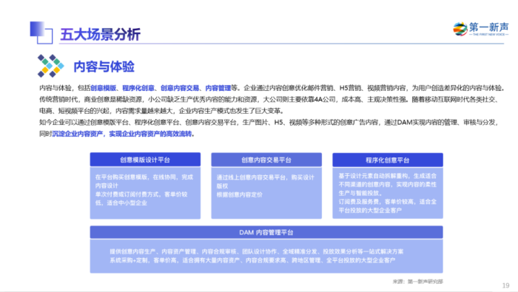Click the paragraph line starting 传统营销时代
The height and width of the screenshot is (292, 518).
[x=269, y=99]
